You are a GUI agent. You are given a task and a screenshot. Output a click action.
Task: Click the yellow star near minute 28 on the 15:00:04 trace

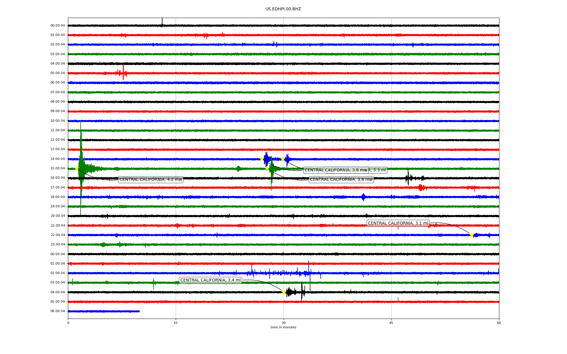(267, 168)
